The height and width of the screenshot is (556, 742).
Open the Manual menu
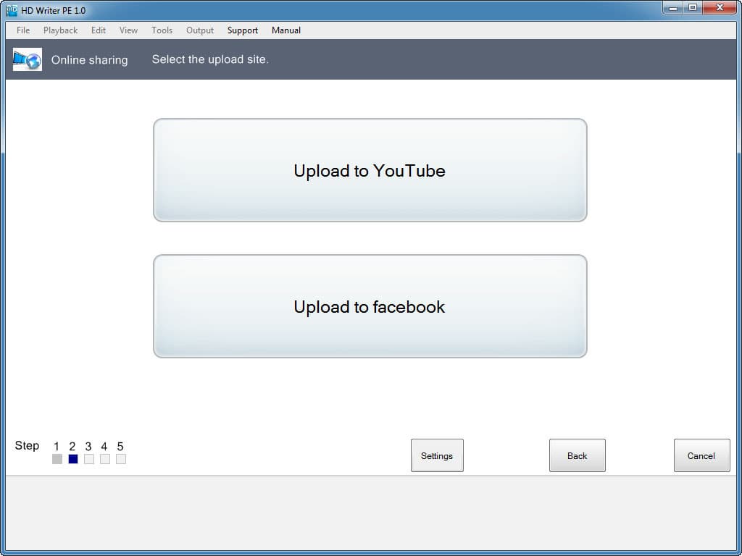point(285,30)
